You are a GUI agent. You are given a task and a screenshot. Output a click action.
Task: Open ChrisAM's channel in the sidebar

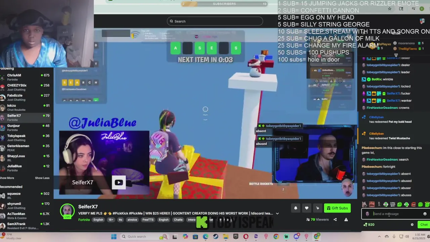pyautogui.click(x=25, y=77)
